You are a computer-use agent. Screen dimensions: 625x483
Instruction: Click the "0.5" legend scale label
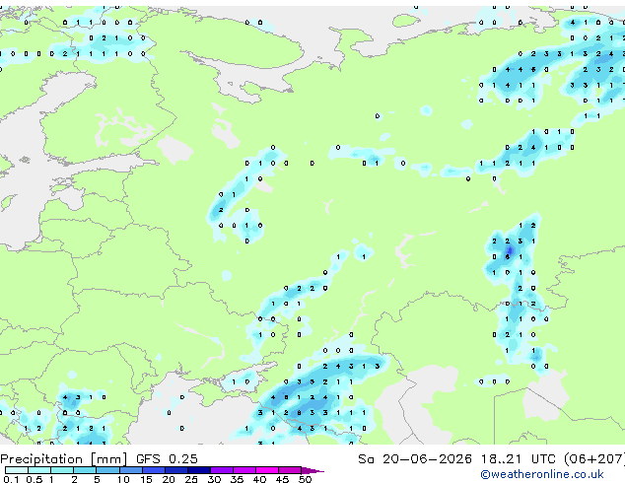(x=34, y=479)
